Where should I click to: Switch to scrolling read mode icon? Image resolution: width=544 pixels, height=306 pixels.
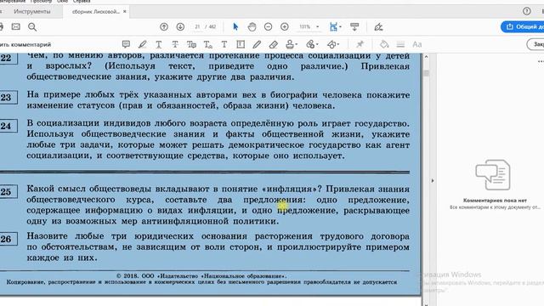354,26
